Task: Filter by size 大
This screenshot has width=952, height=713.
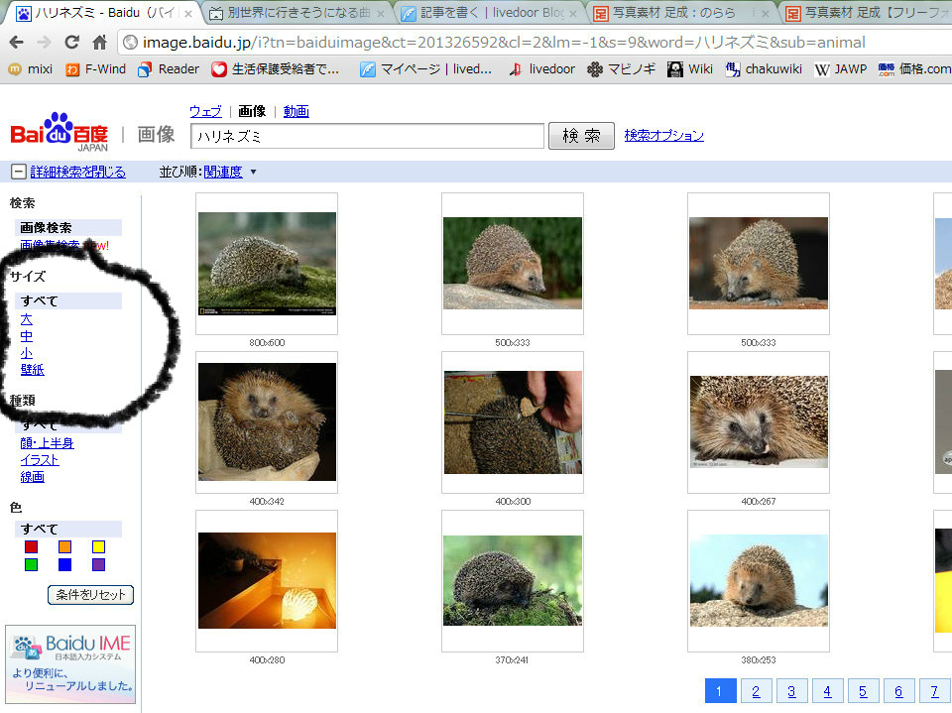Action: pyautogui.click(x=26, y=319)
